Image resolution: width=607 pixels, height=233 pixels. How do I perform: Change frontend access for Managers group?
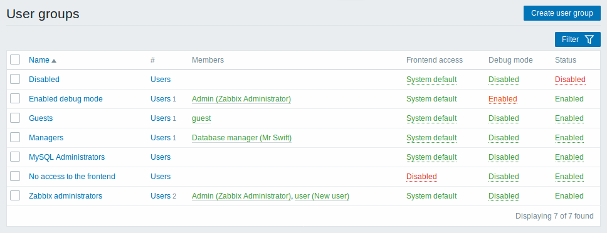tap(431, 138)
